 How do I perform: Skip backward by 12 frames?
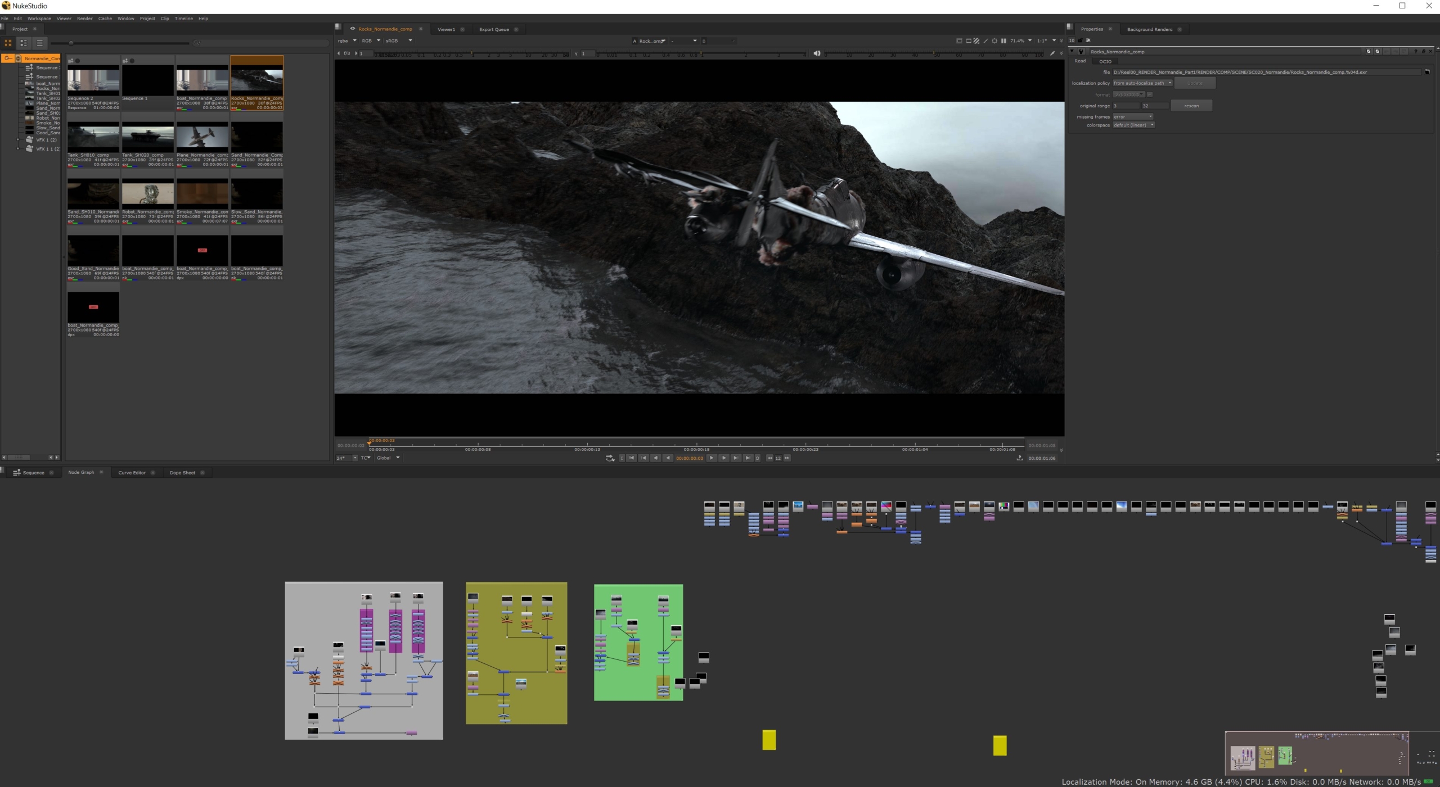(x=769, y=458)
